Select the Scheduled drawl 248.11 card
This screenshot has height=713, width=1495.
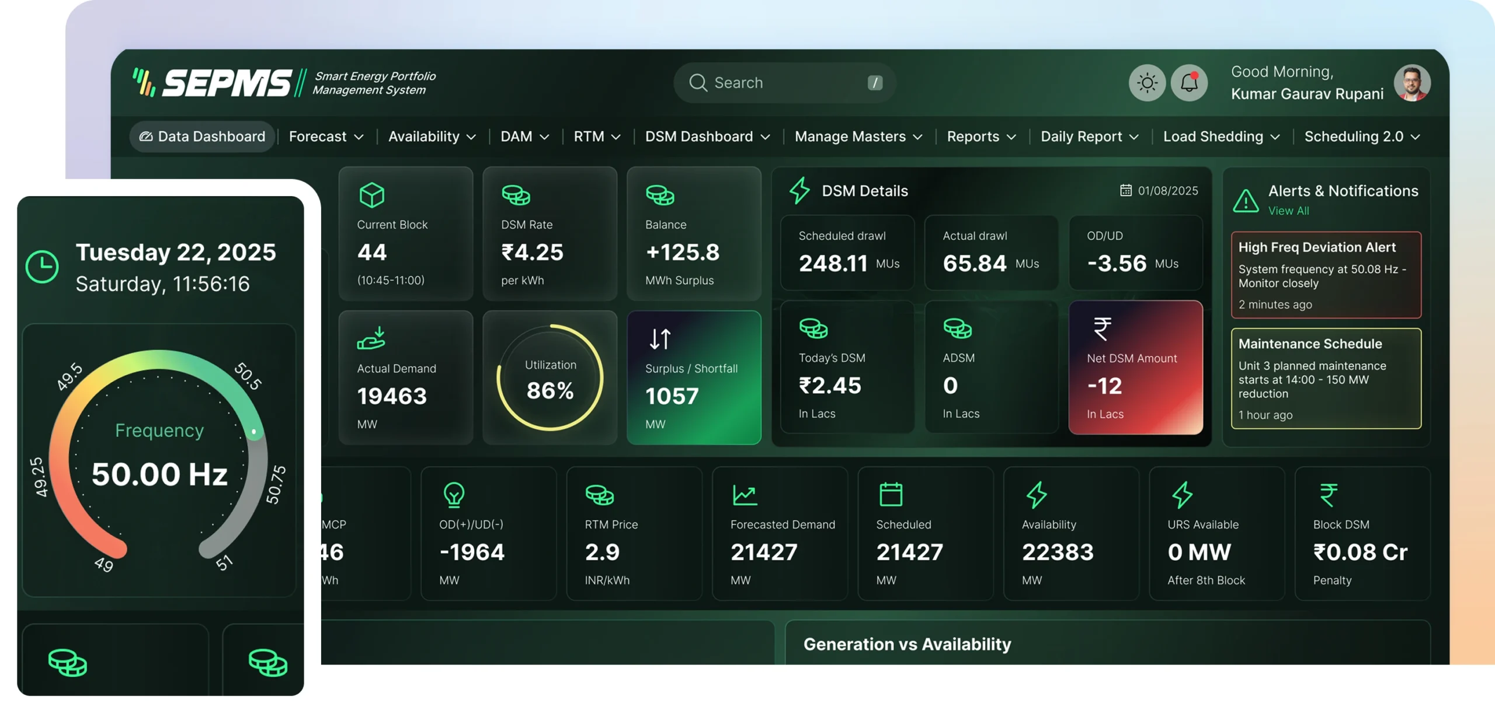click(847, 252)
